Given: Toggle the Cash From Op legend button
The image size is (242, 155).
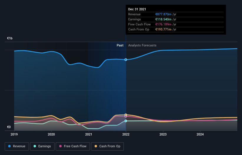Looking at the screenshot, I should [x=107, y=146].
